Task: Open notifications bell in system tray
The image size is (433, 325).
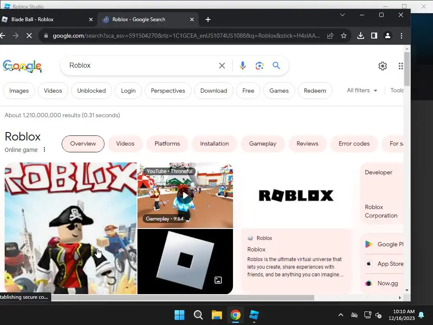Action: click(422, 315)
